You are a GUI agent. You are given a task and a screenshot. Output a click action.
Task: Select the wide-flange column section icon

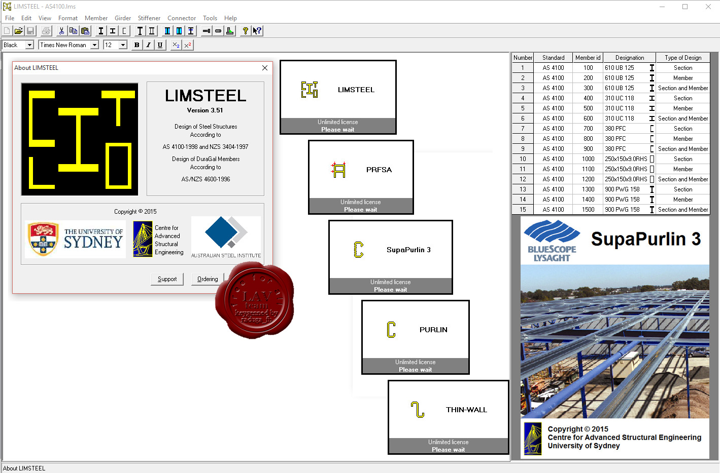point(113,31)
